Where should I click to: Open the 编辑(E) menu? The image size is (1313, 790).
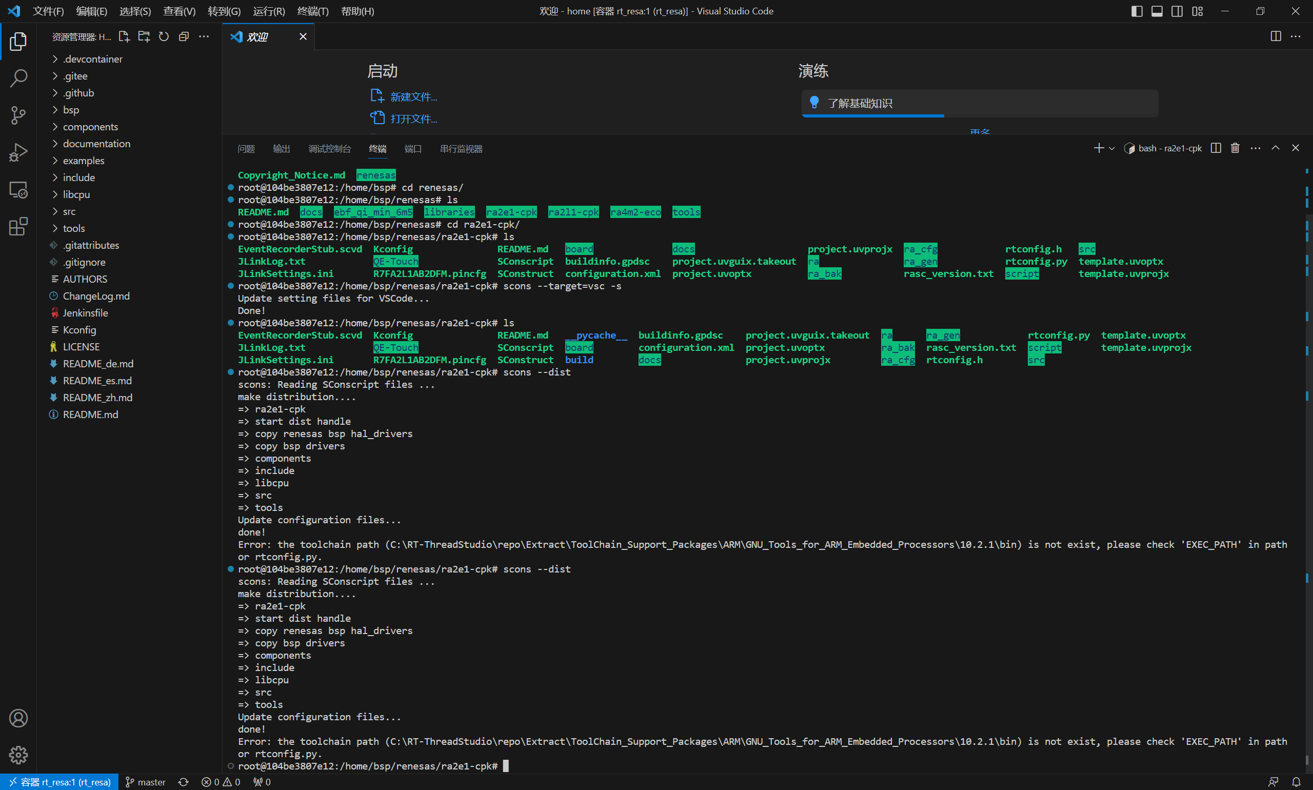[91, 11]
